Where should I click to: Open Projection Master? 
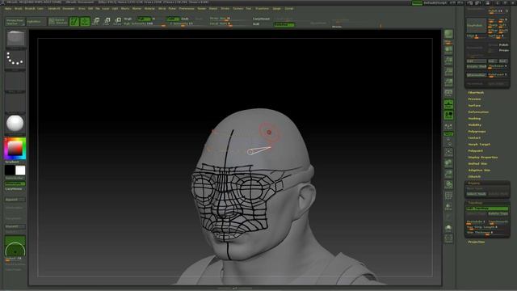point(15,22)
